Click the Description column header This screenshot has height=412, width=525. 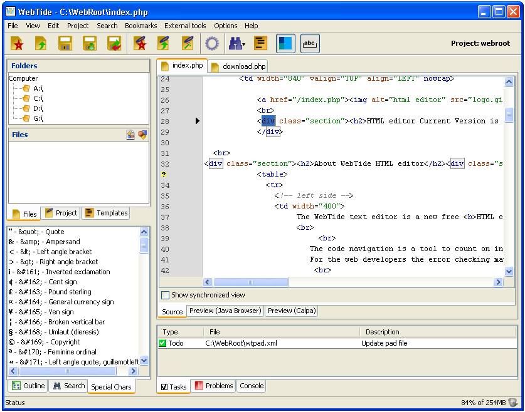point(438,332)
